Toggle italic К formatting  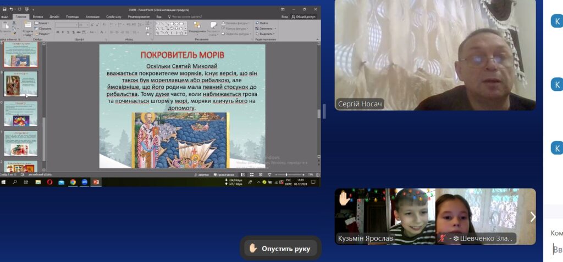(63, 32)
